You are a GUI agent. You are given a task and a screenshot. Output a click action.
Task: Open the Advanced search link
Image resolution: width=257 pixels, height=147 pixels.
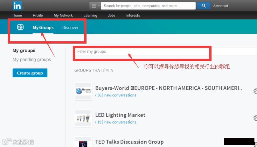(220, 6)
